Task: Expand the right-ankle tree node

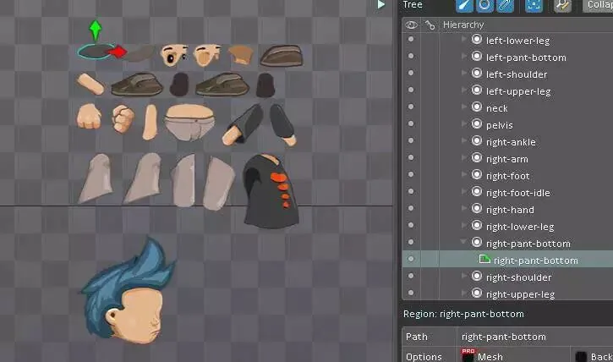Action: (463, 140)
